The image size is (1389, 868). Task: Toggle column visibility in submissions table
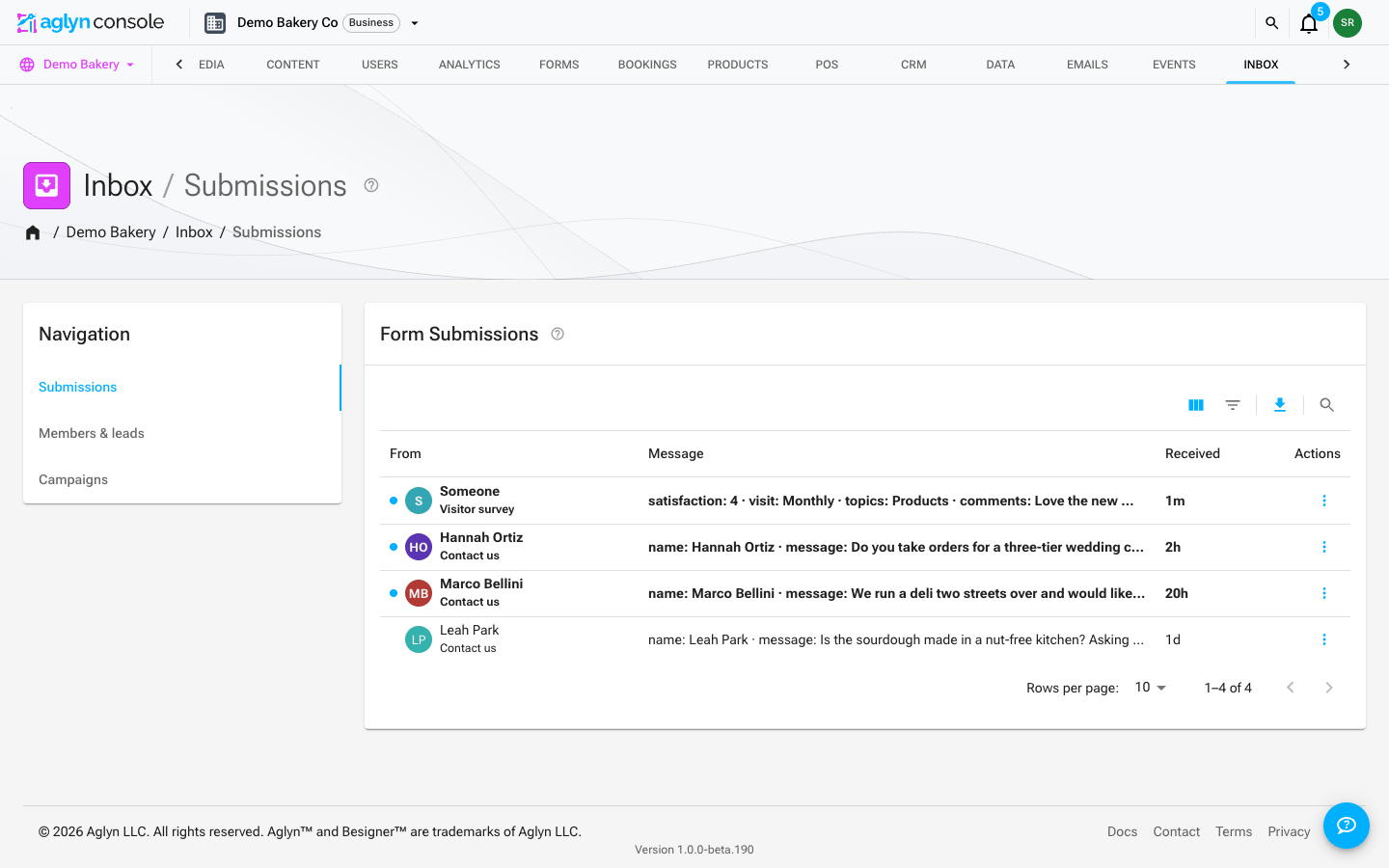(1196, 405)
